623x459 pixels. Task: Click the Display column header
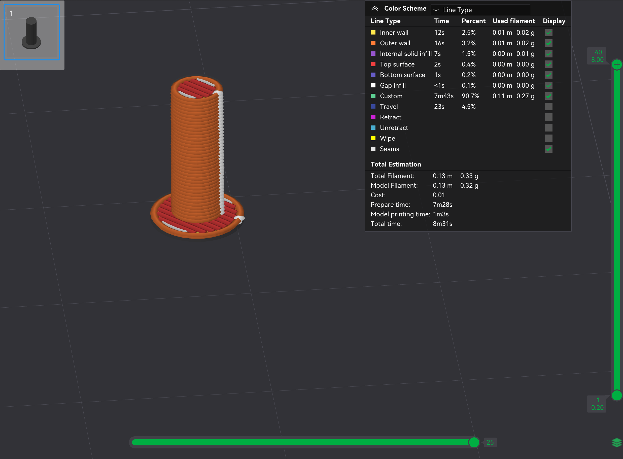click(554, 21)
